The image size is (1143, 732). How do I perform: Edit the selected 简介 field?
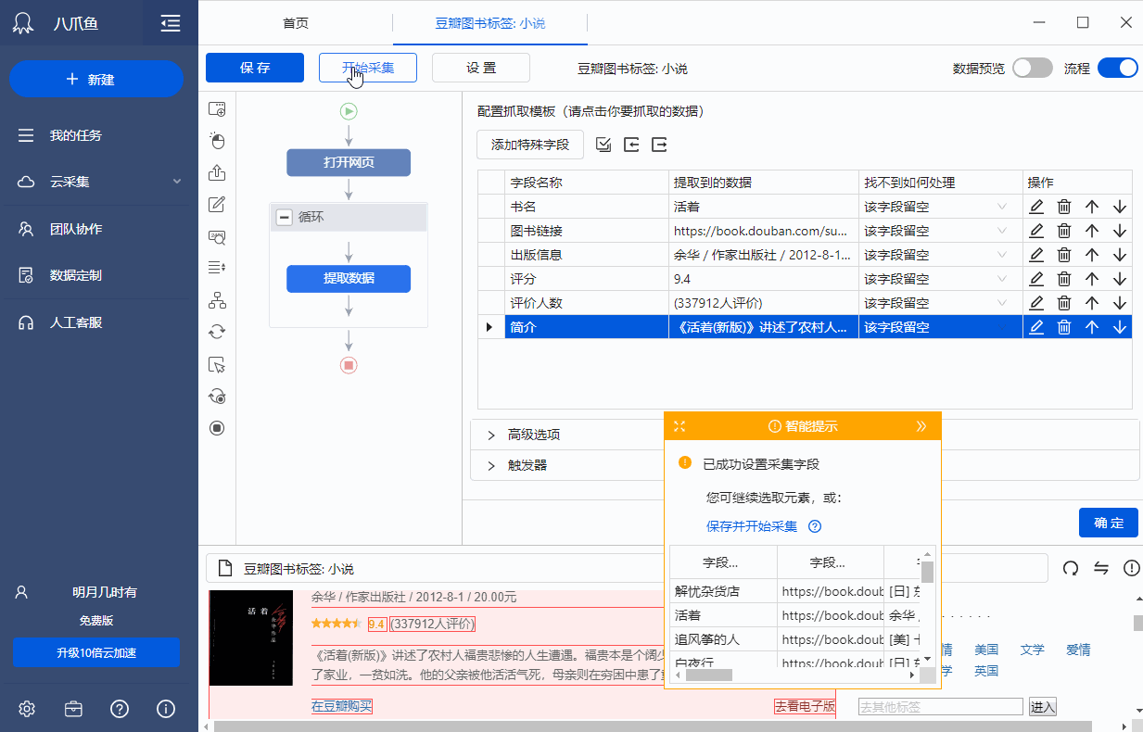pos(1036,327)
